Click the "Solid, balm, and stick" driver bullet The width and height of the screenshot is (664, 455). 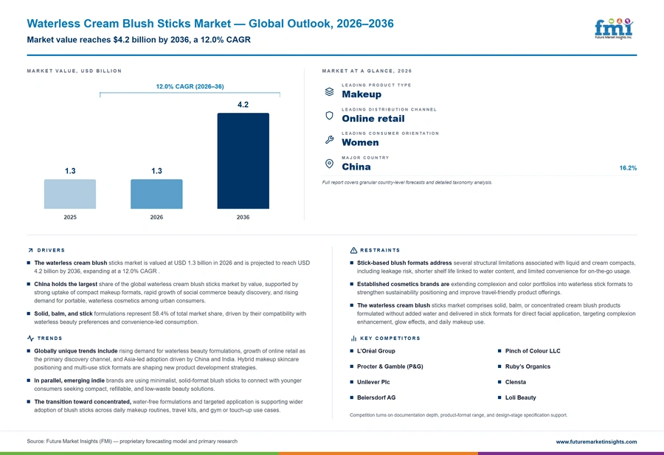[x=170, y=318]
